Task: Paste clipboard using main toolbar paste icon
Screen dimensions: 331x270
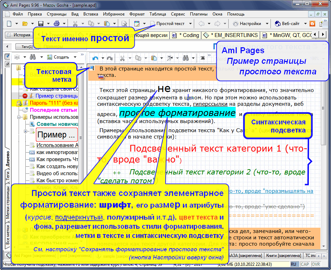Action: point(107,24)
